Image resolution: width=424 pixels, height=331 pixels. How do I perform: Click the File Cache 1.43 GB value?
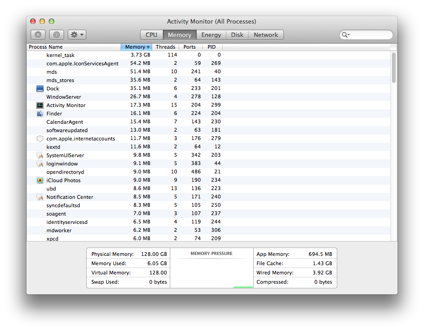tap(322, 263)
